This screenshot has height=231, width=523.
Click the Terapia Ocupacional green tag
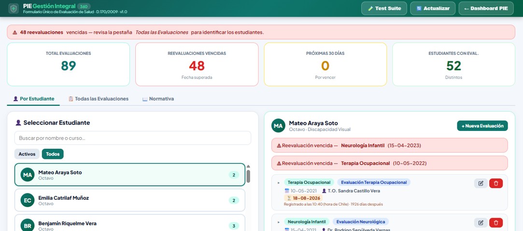pos(309,182)
